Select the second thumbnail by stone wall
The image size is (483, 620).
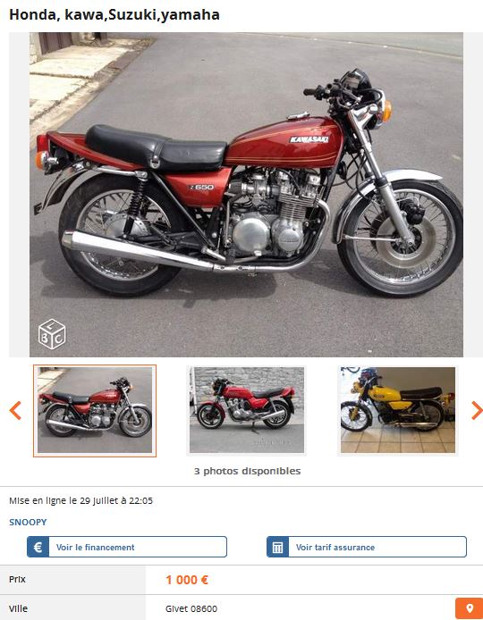coord(247,410)
